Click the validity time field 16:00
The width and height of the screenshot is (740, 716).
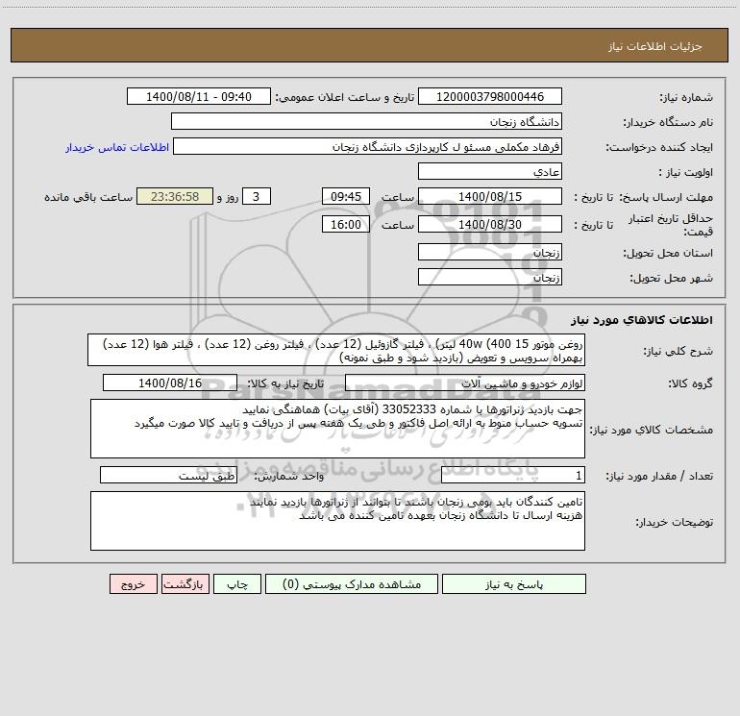point(345,224)
